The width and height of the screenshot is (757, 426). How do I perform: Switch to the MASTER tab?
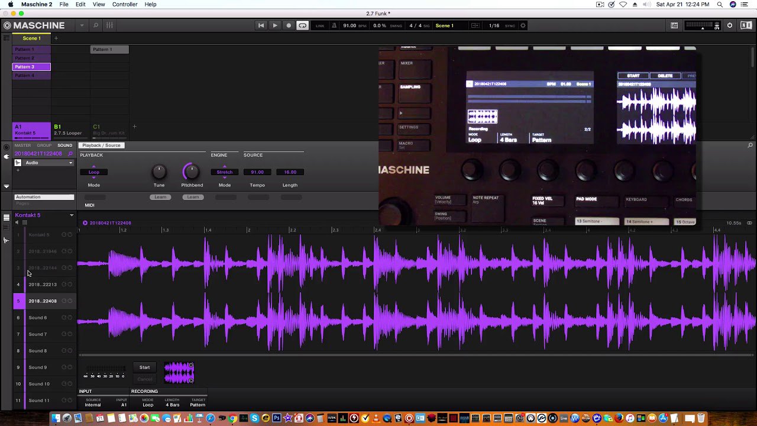click(23, 146)
